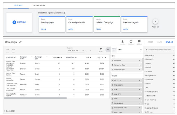The width and height of the screenshot is (177, 115).
Task: Open the Filter funnel icon
Action: pyautogui.click(x=101, y=49)
